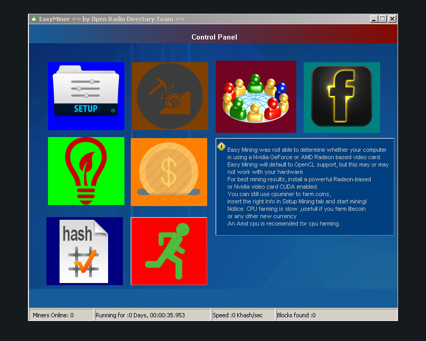This screenshot has height=341, width=426.
Task: Click the EasyMiner title bar app icon
Action: click(x=34, y=19)
